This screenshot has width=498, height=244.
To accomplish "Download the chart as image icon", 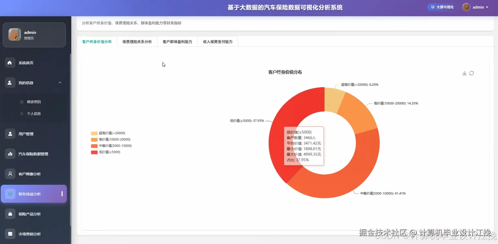I will [x=464, y=73].
